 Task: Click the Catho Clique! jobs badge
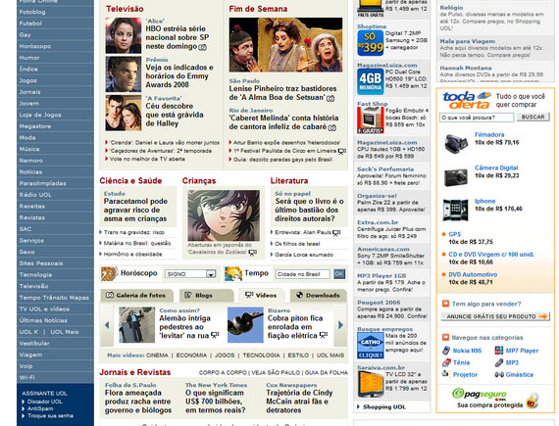(371, 346)
